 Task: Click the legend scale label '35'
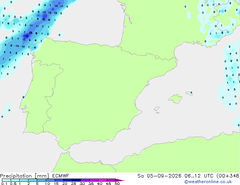tap(91, 183)
